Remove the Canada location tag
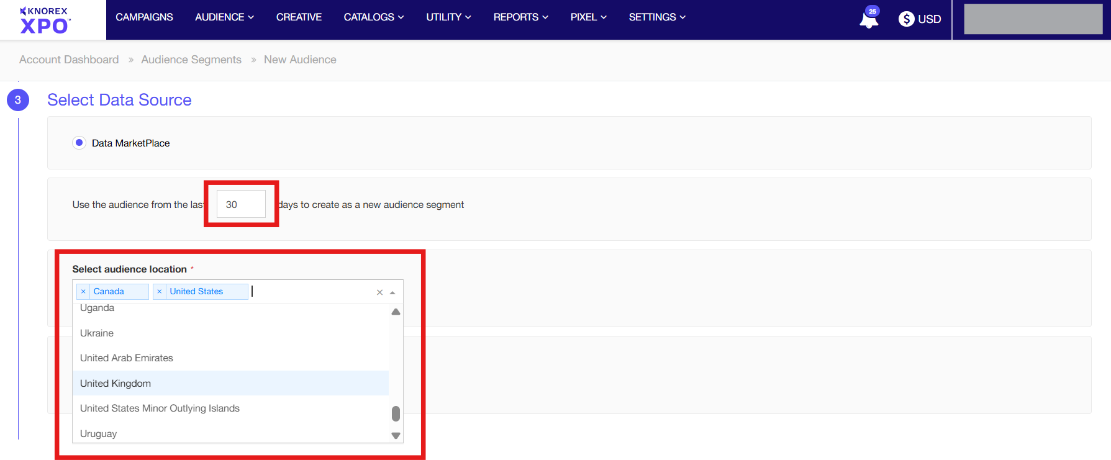This screenshot has height=460, width=1111. tap(83, 292)
